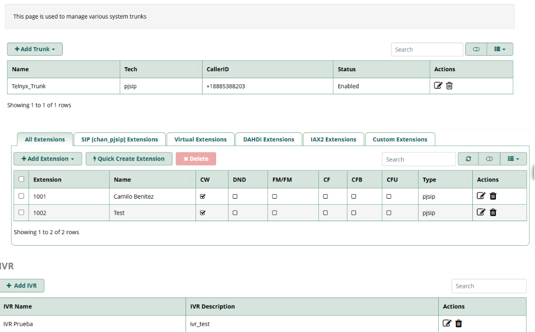Open the Add Trunk dropdown
The width and height of the screenshot is (535, 332).
pyautogui.click(x=35, y=49)
